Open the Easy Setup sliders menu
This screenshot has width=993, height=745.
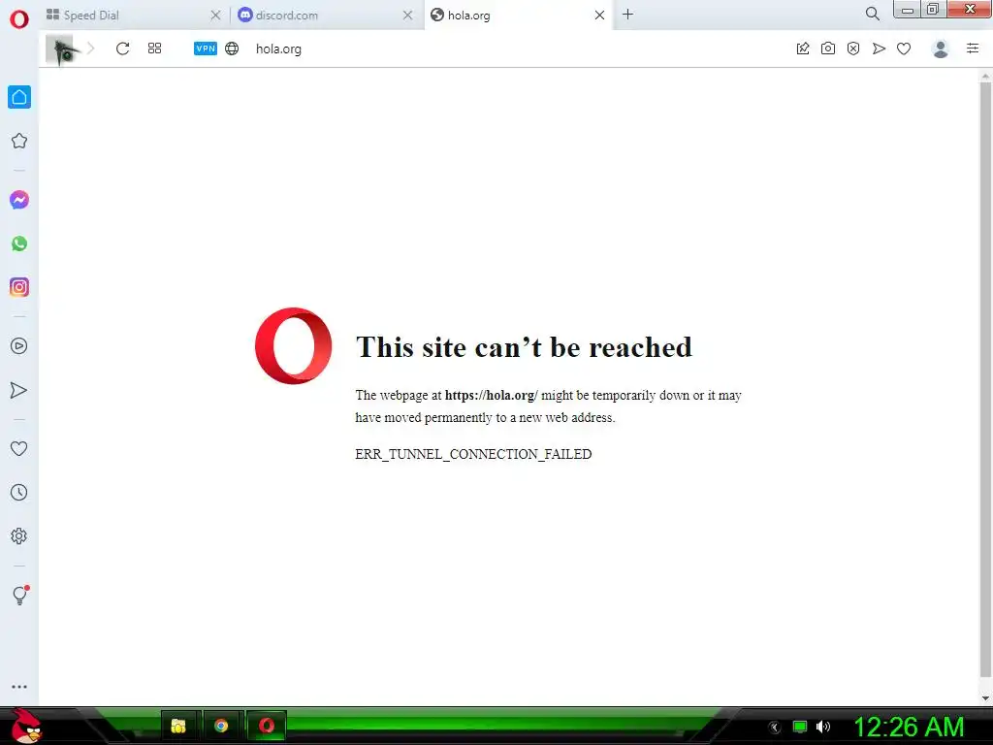[x=973, y=49]
